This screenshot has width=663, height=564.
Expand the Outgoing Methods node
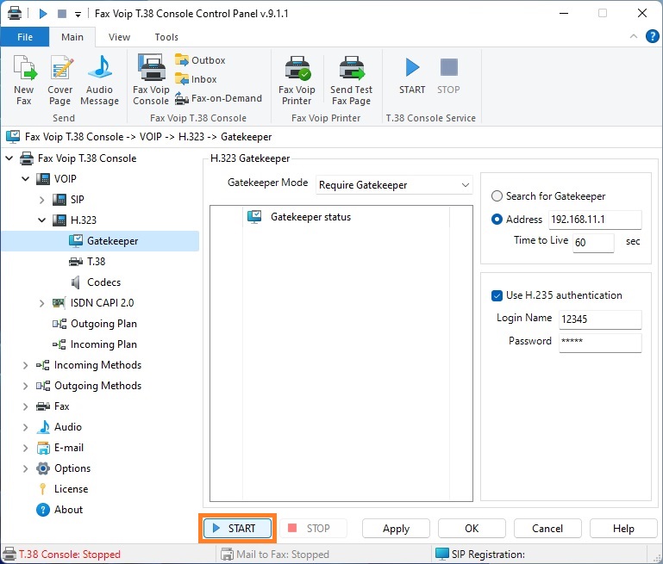coord(25,386)
